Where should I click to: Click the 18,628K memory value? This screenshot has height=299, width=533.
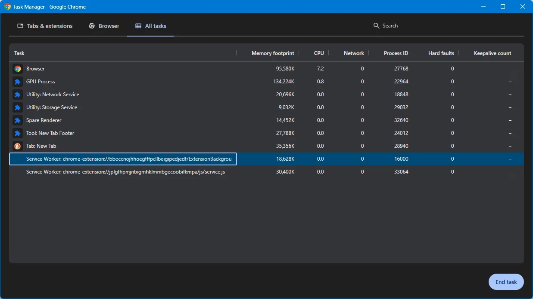tap(285, 159)
